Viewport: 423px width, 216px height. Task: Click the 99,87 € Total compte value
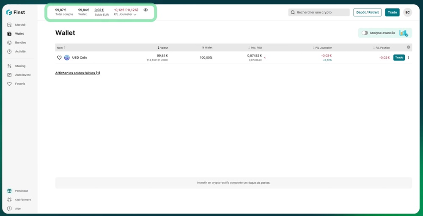60,10
